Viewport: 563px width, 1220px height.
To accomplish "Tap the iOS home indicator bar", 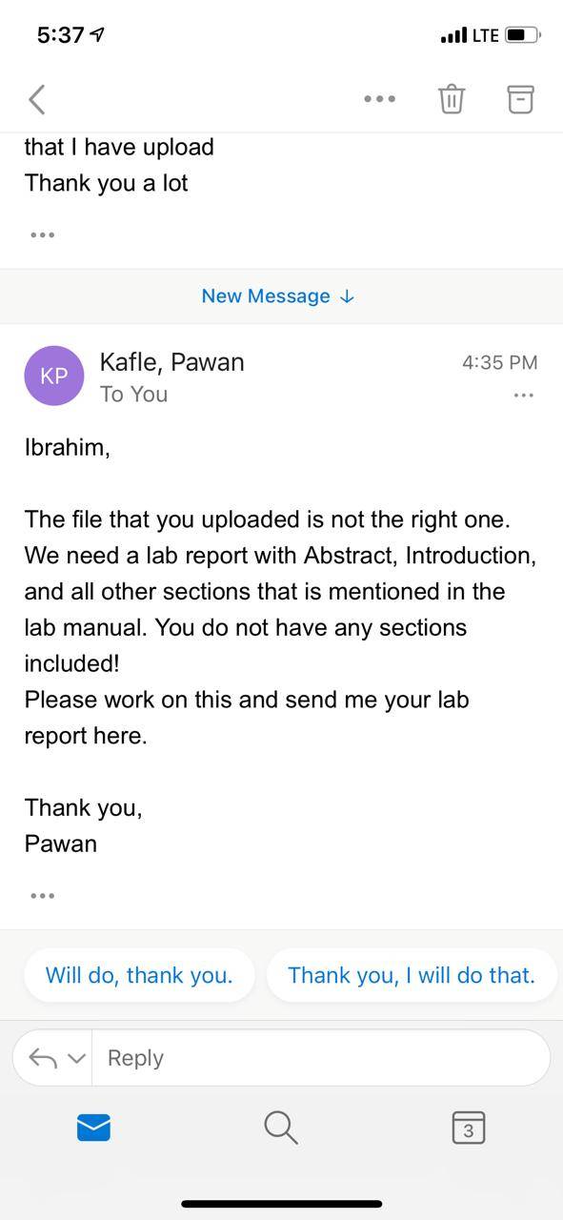I will click(282, 1204).
